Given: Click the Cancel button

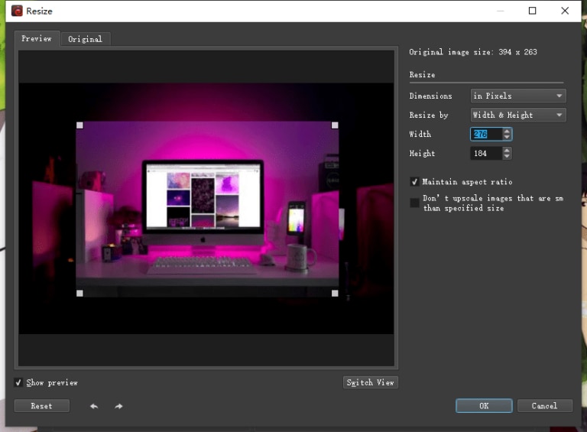Looking at the screenshot, I should 545,406.
